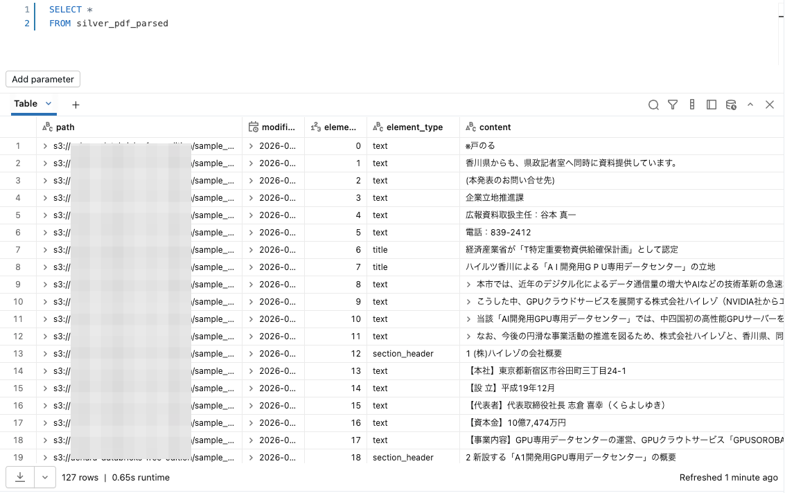Close the results pane with the X

(770, 105)
